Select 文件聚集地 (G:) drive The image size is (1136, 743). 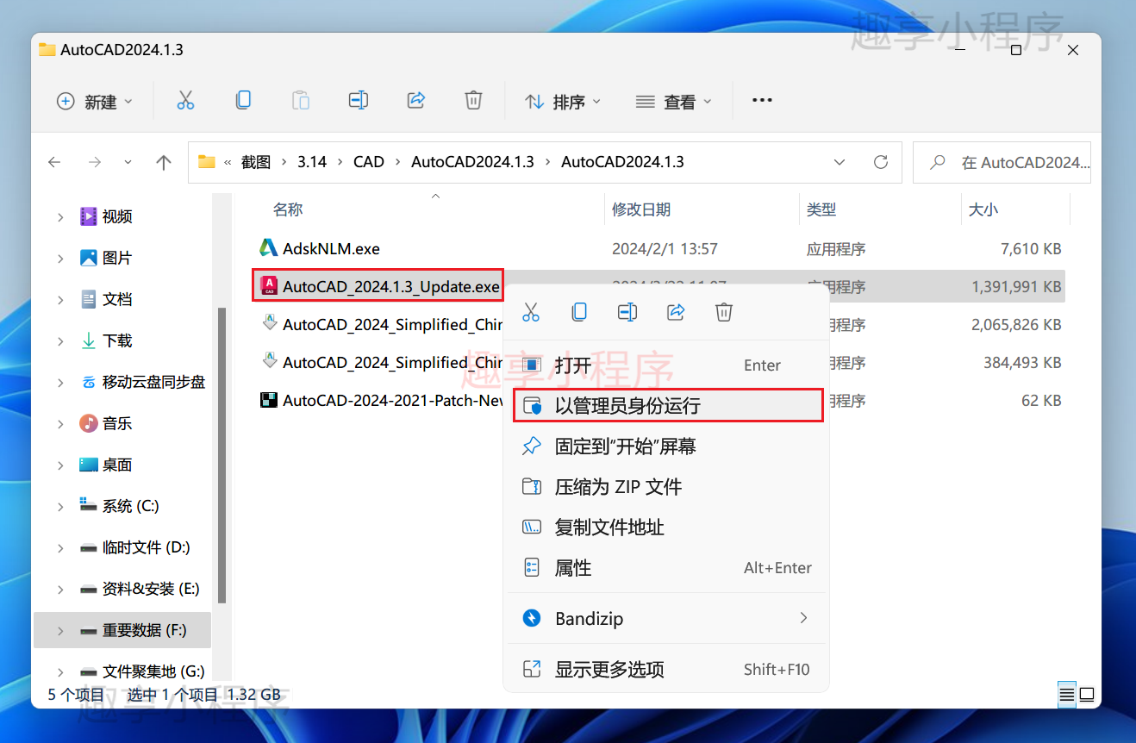coord(153,671)
